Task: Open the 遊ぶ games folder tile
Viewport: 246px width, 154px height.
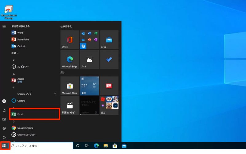Action: click(109, 106)
